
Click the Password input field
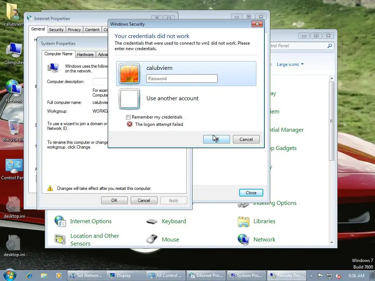pos(182,79)
